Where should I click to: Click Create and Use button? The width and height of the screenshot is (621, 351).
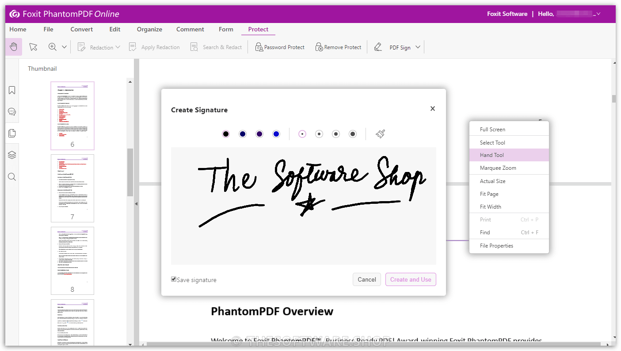(411, 279)
